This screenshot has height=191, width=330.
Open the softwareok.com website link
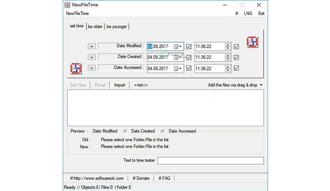tap(97, 178)
